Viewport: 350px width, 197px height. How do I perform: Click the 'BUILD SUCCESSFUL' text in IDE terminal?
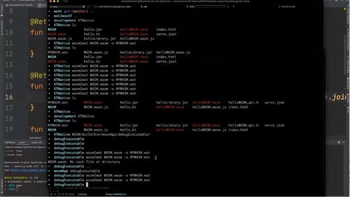point(16,178)
